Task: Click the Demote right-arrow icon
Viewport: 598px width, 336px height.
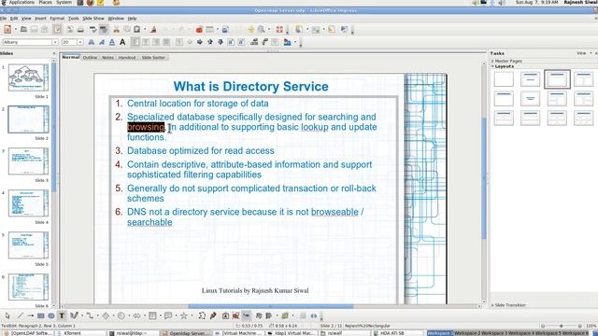Action: pyautogui.click(x=199, y=42)
